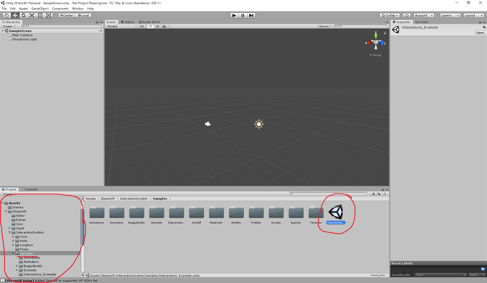The width and height of the screenshot is (487, 283).
Task: Open the Layers dropdown
Action: (450, 15)
